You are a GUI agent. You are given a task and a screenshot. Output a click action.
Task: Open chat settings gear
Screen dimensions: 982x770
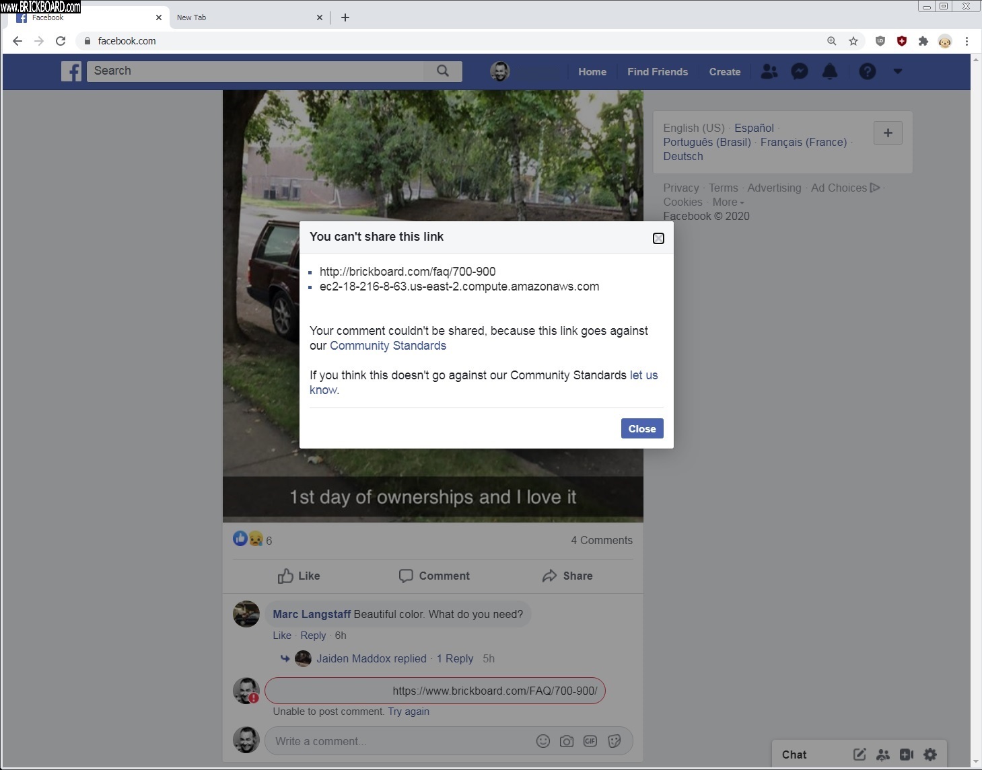pos(930,755)
